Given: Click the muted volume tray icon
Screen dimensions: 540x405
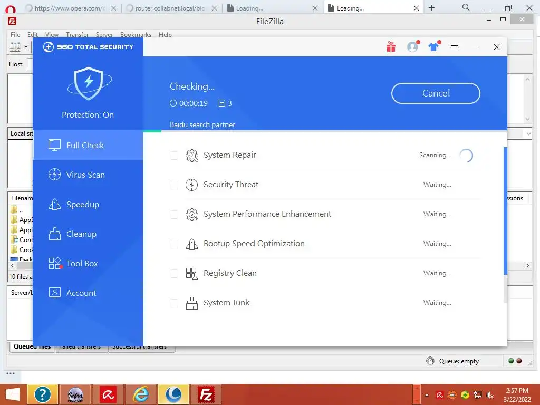Looking at the screenshot, I should pos(490,395).
